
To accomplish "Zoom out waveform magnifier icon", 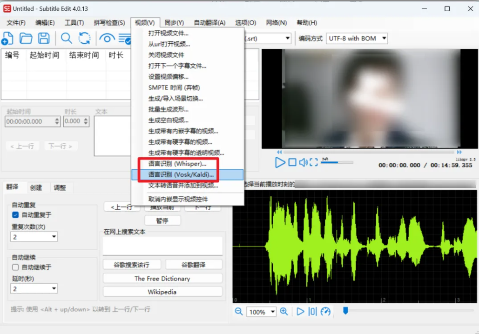I will point(239,311).
